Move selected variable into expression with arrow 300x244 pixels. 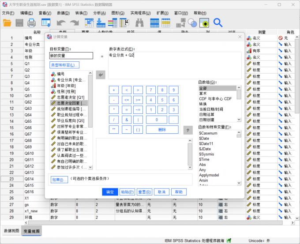[x=101, y=75]
